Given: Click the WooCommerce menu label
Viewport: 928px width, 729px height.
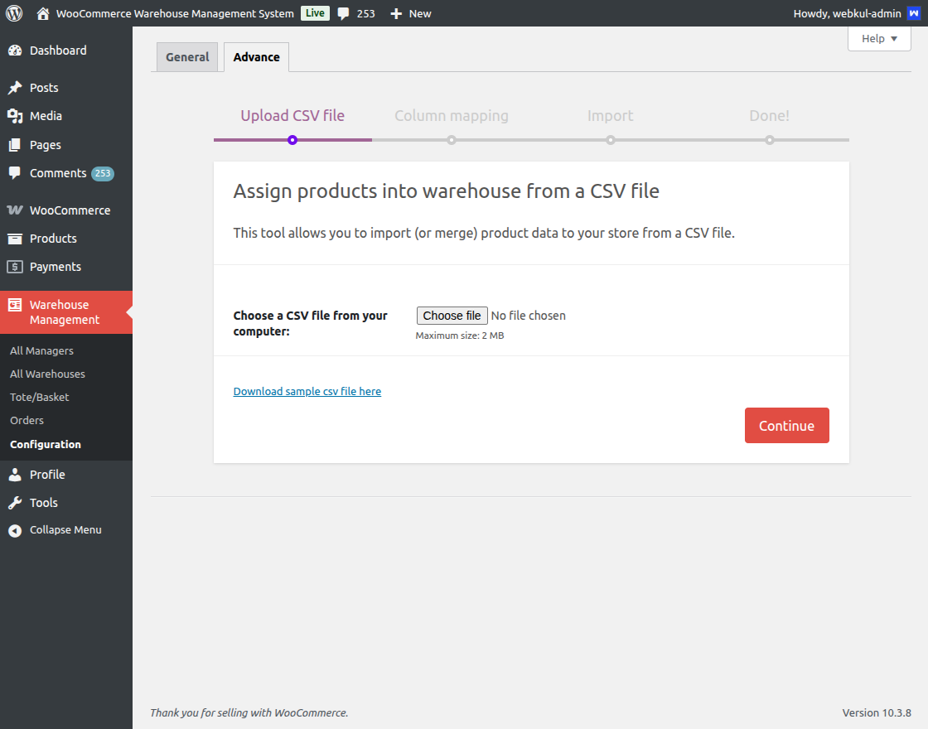Looking at the screenshot, I should 70,210.
